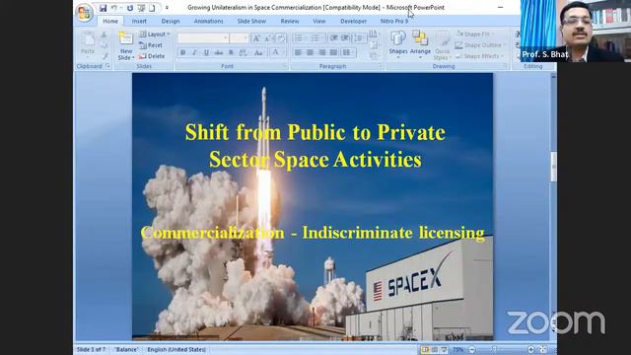The width and height of the screenshot is (631, 355).
Task: Add a New Slide
Action: pyautogui.click(x=126, y=46)
